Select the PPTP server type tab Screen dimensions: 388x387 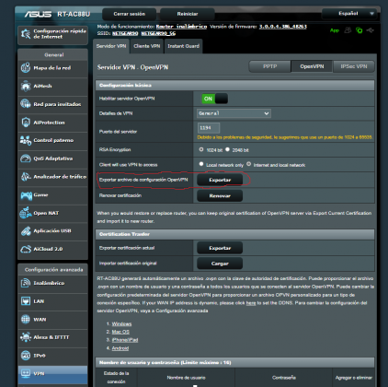pyautogui.click(x=269, y=66)
